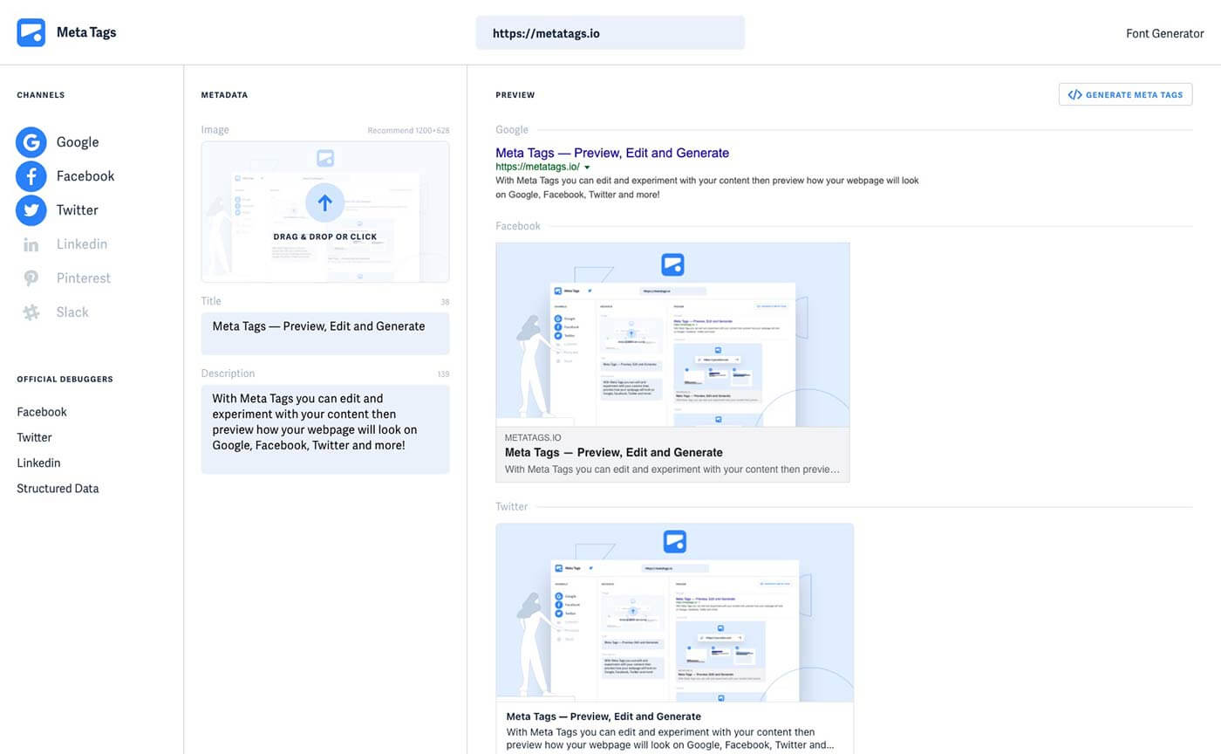This screenshot has height=754, width=1221.
Task: Click the Generate Meta Tags button
Action: coord(1125,94)
